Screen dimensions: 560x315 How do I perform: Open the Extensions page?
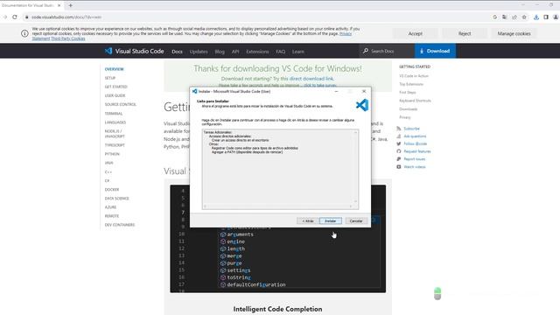(x=257, y=52)
